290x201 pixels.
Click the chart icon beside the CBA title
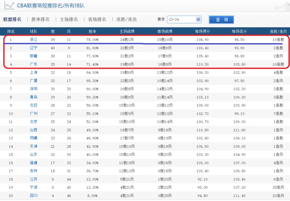point(9,5)
